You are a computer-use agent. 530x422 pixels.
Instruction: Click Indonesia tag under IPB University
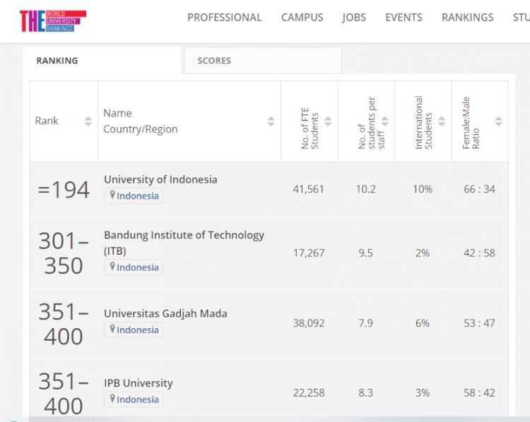click(134, 399)
